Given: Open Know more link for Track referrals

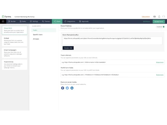Looking at the screenshot, I should click(x=160, y=62).
